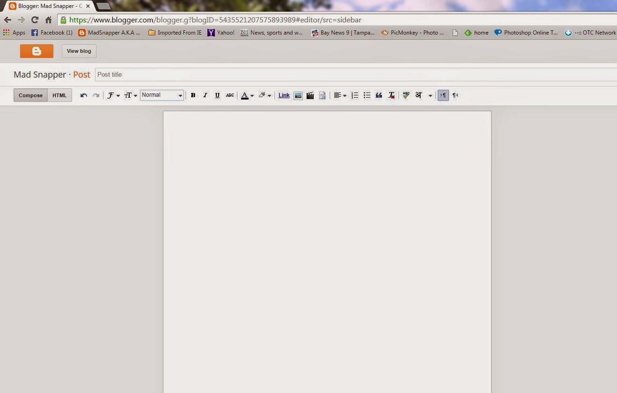Open the News, sports and w... bookmark

272,33
